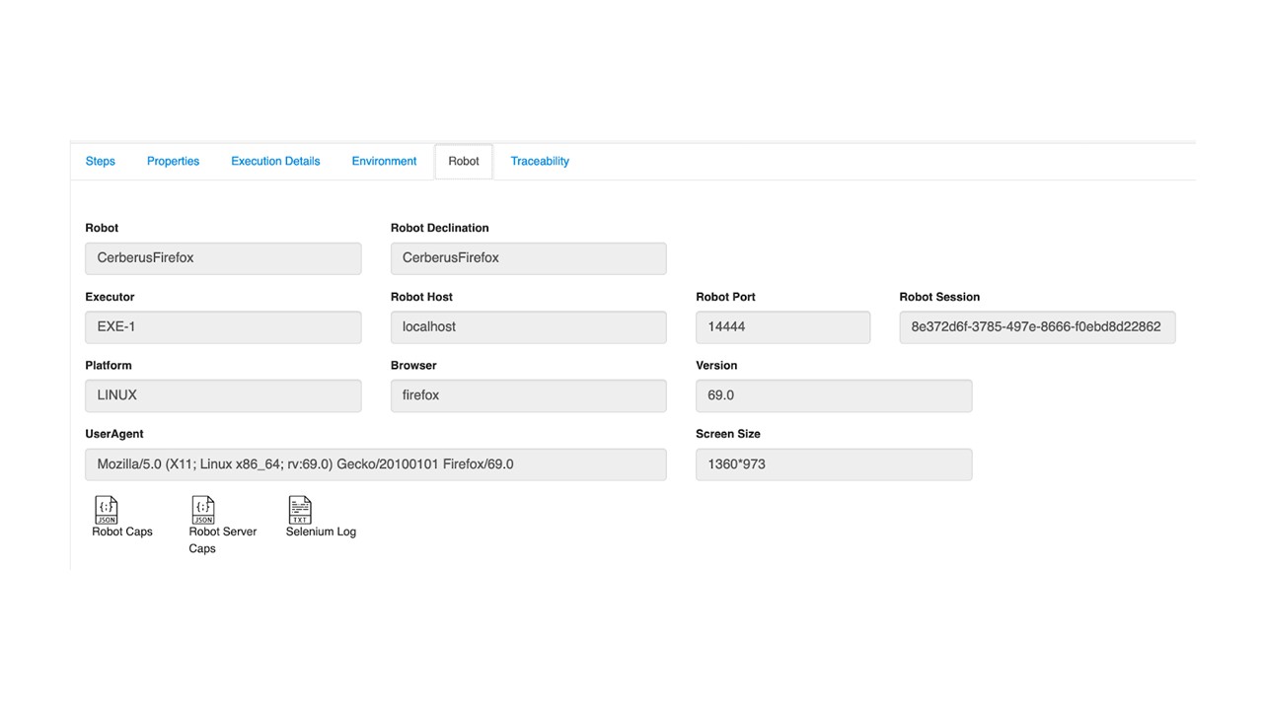
Task: Click the Screen Size field 1360*973
Action: 834,464
